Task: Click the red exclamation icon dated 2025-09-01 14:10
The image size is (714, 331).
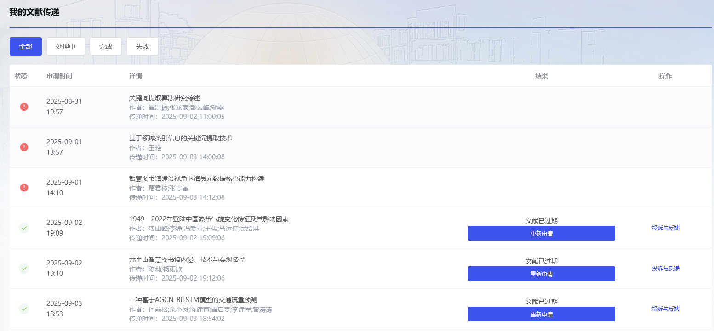Action: (x=24, y=187)
